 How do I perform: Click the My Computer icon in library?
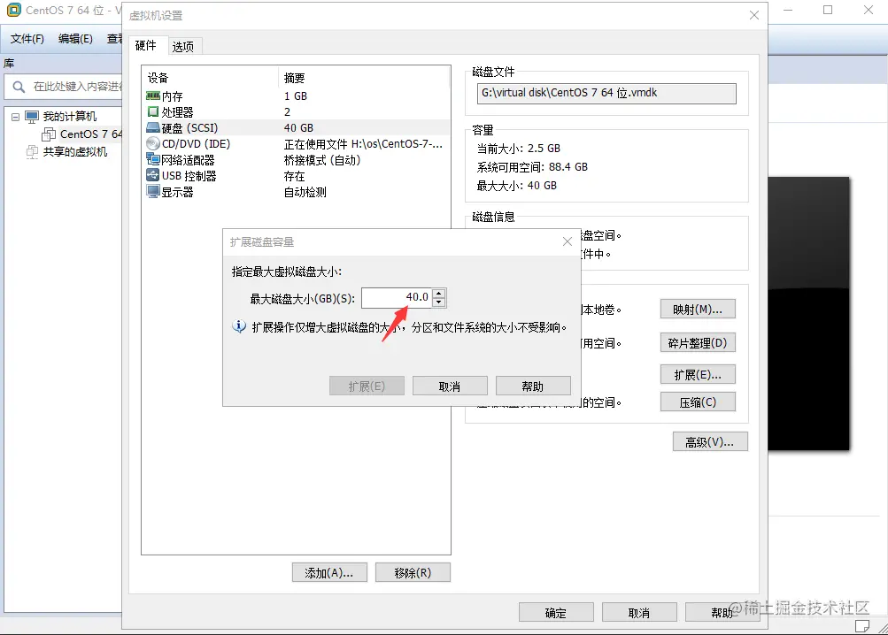pyautogui.click(x=32, y=117)
